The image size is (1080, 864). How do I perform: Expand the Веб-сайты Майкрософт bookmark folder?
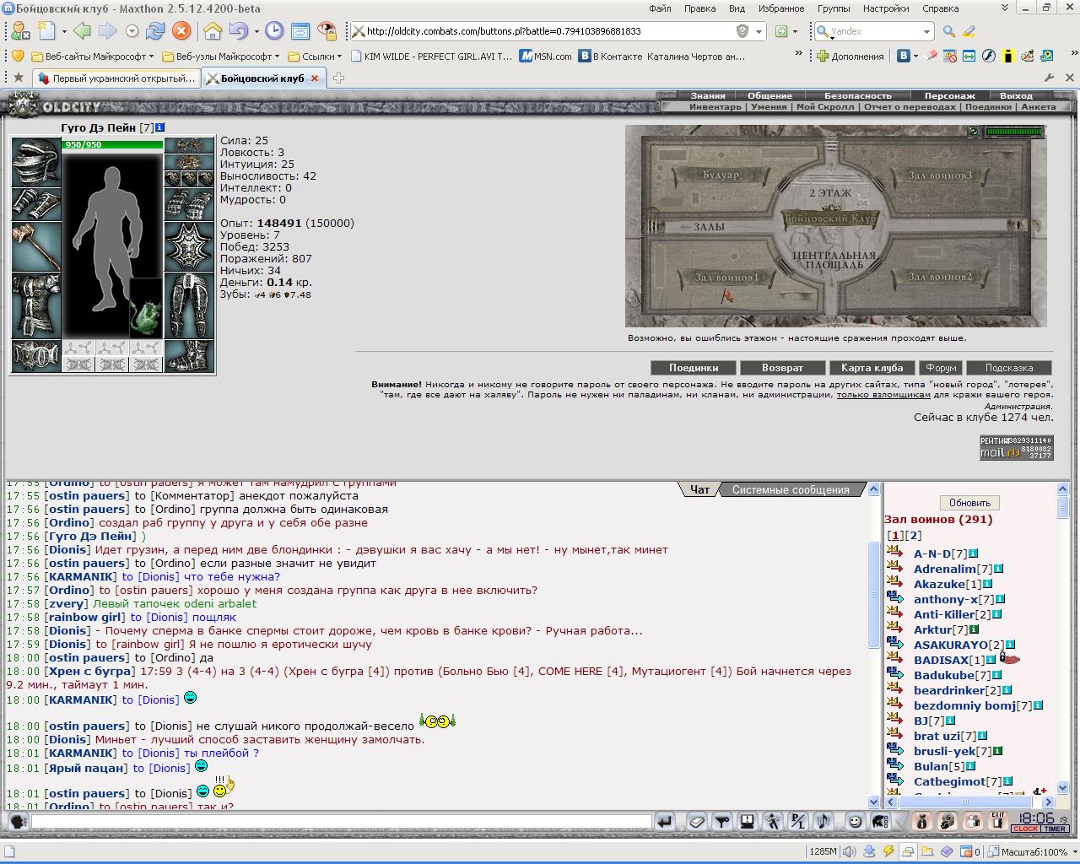pyautogui.click(x=93, y=57)
